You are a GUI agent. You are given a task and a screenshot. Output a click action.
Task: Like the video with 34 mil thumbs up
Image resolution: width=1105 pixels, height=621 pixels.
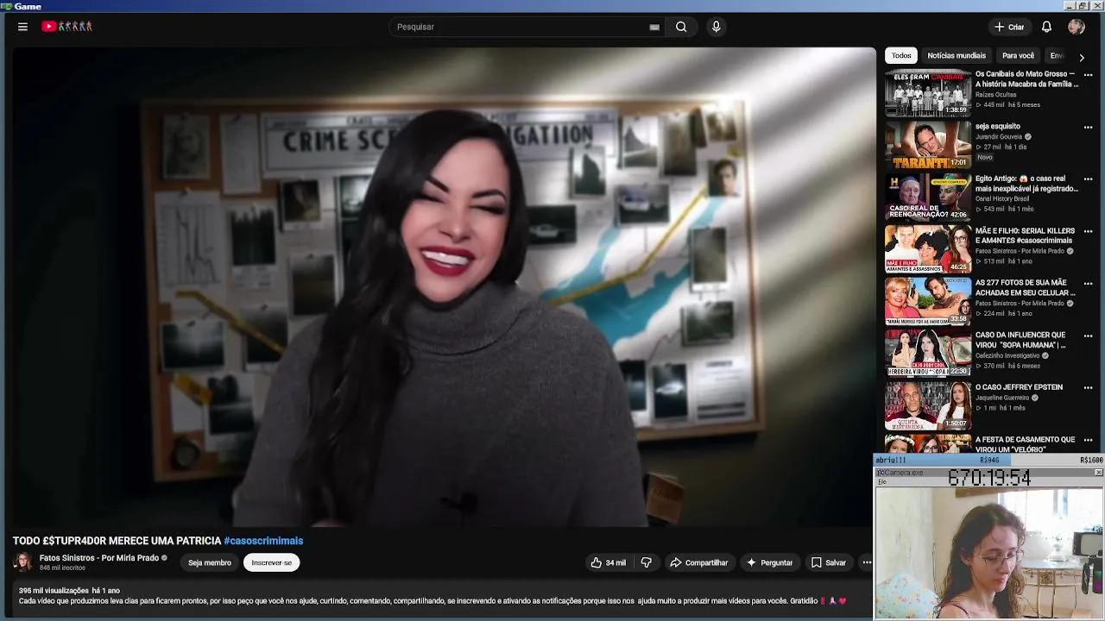609,562
